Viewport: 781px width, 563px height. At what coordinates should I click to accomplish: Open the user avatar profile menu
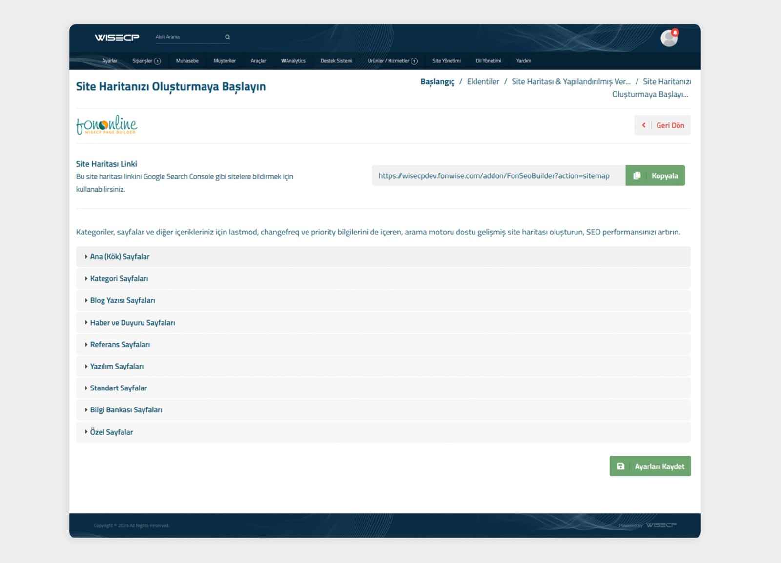click(x=669, y=38)
